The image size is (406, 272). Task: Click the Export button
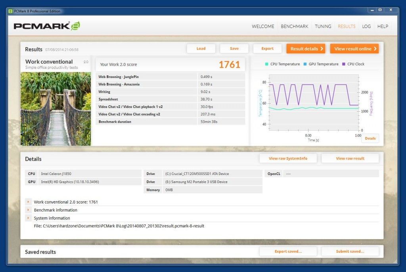[267, 49]
